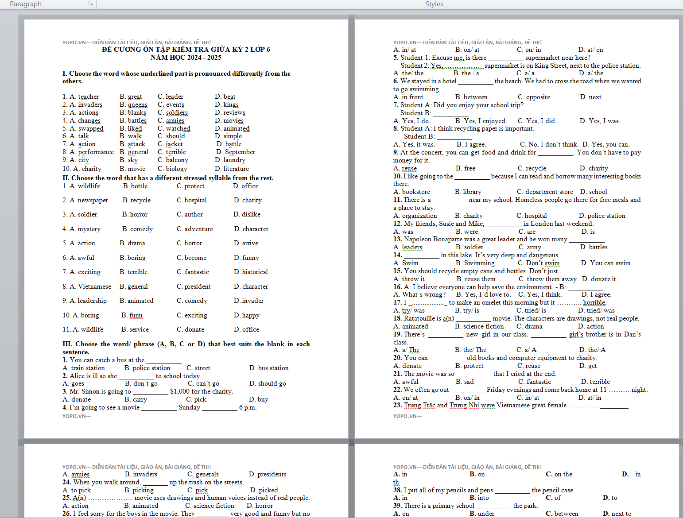Open the Paragraph dialog launcher

click(90, 3)
